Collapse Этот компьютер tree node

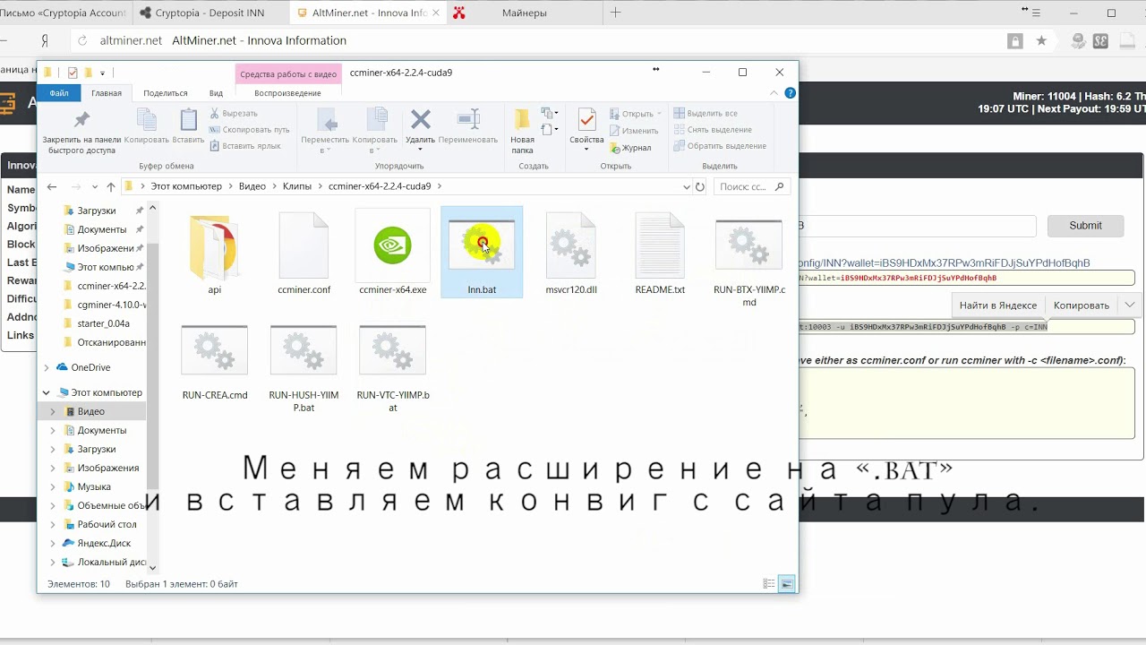click(47, 392)
